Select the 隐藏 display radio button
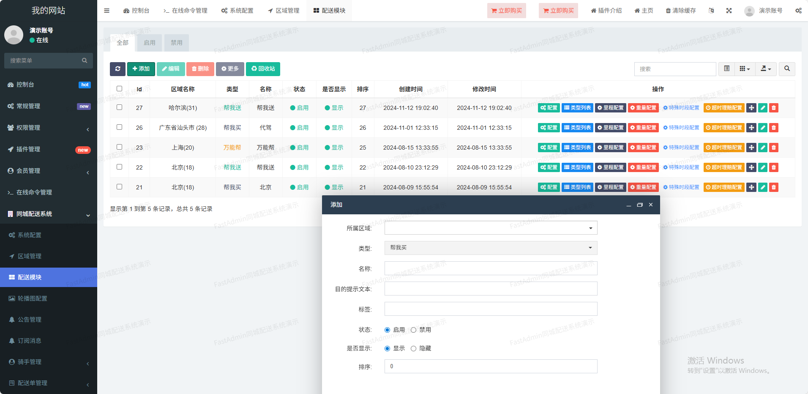This screenshot has width=808, height=394. (x=414, y=348)
